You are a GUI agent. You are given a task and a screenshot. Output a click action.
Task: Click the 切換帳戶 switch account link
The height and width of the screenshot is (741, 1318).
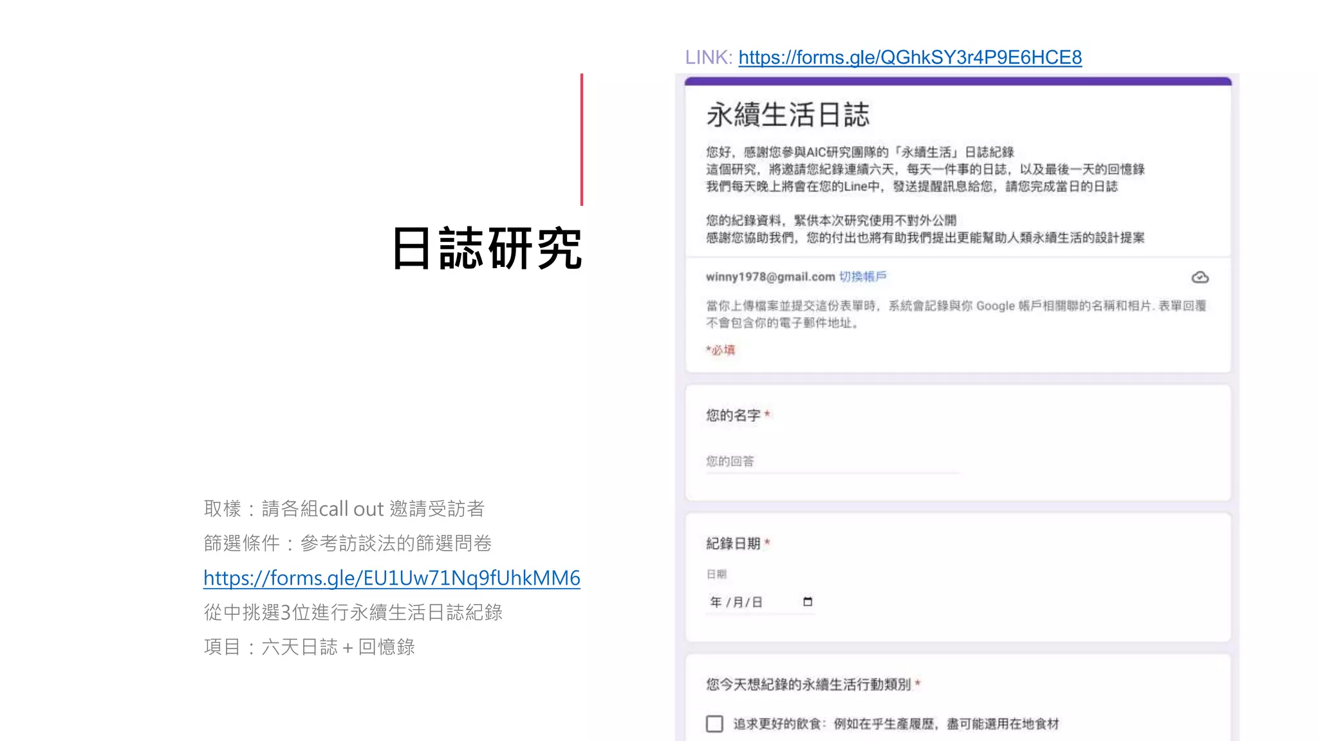(x=862, y=277)
